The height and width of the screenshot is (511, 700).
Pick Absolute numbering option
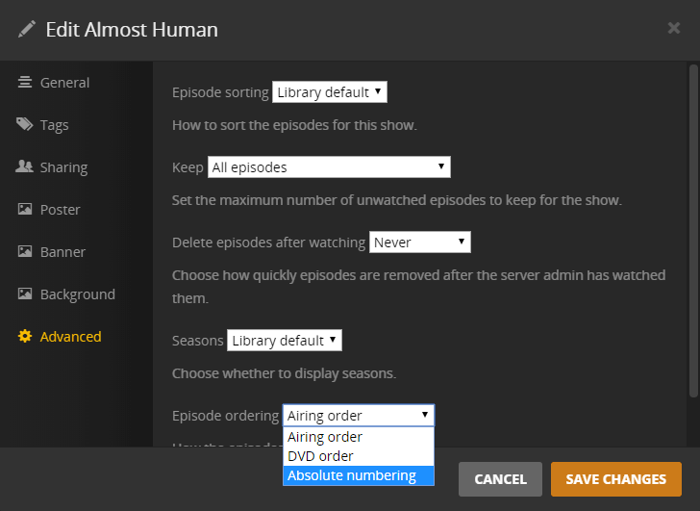(352, 475)
